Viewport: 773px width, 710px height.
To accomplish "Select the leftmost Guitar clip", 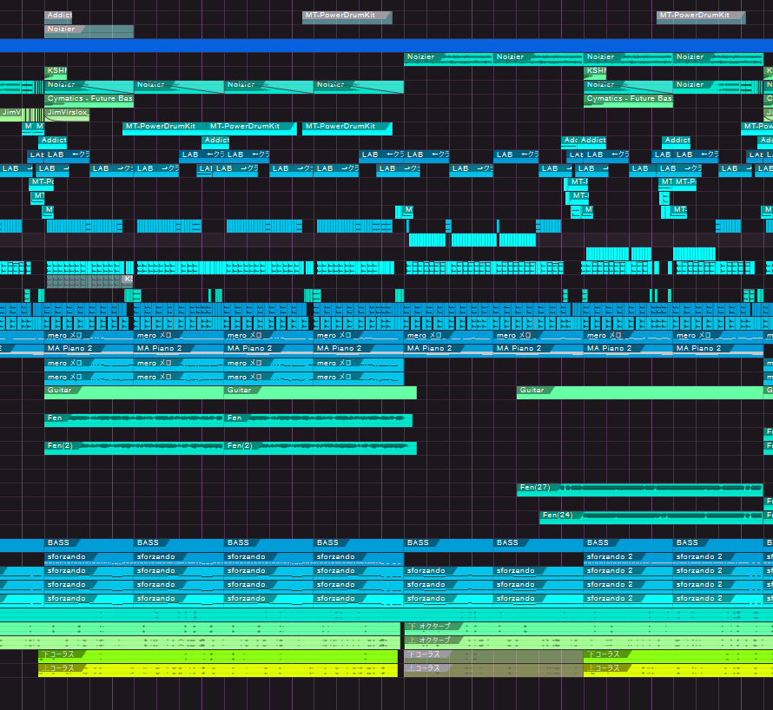I will (x=134, y=392).
